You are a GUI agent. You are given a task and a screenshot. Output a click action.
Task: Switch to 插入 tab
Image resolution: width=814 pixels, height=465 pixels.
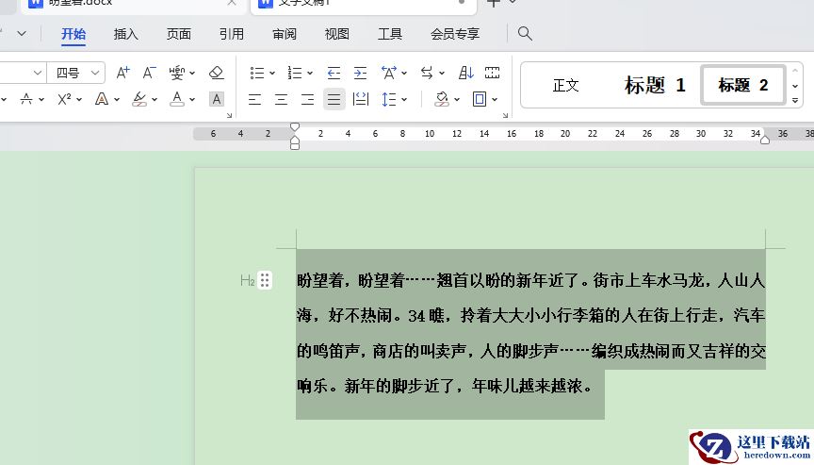point(126,34)
